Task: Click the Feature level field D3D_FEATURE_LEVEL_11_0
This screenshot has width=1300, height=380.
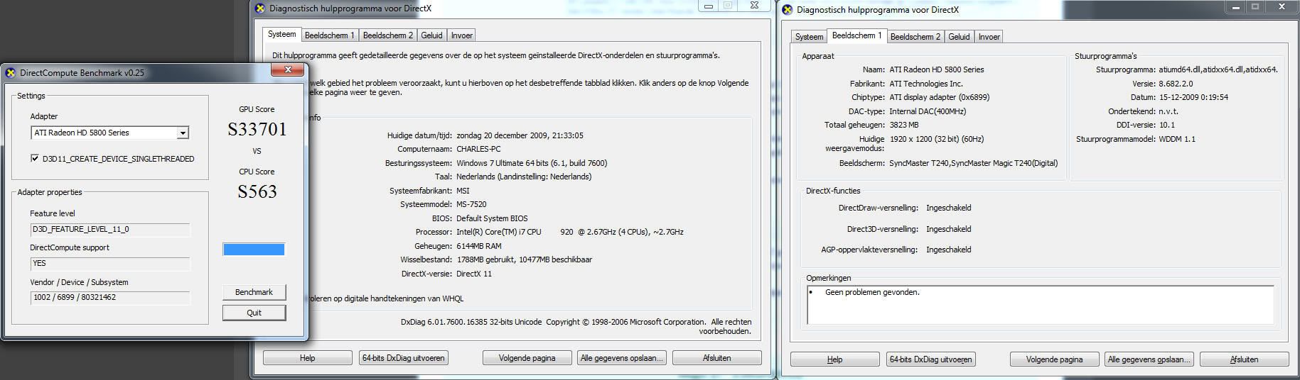Action: tap(110, 230)
